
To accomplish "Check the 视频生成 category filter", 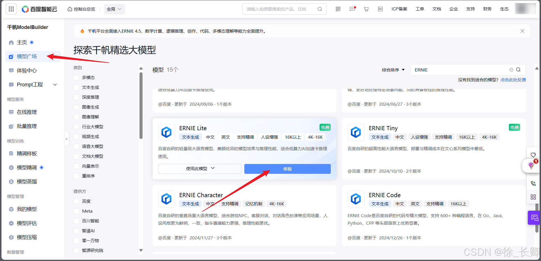I will (x=76, y=137).
